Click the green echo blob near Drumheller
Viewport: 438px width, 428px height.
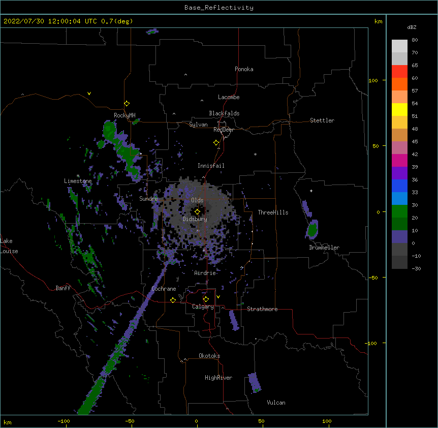click(x=312, y=230)
